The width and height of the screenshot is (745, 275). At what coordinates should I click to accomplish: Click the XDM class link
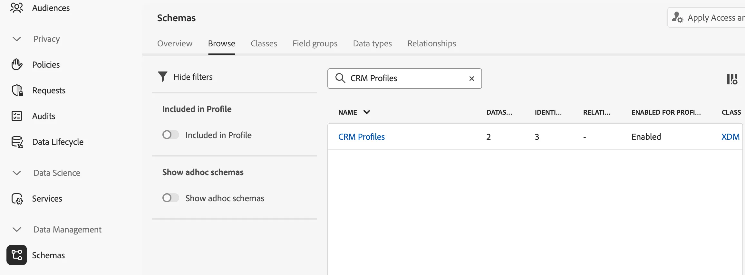click(730, 137)
